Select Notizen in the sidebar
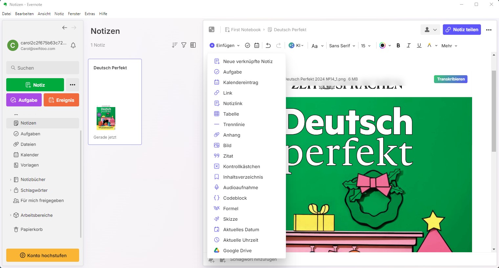Viewport: 499px width, 268px height. [43, 123]
